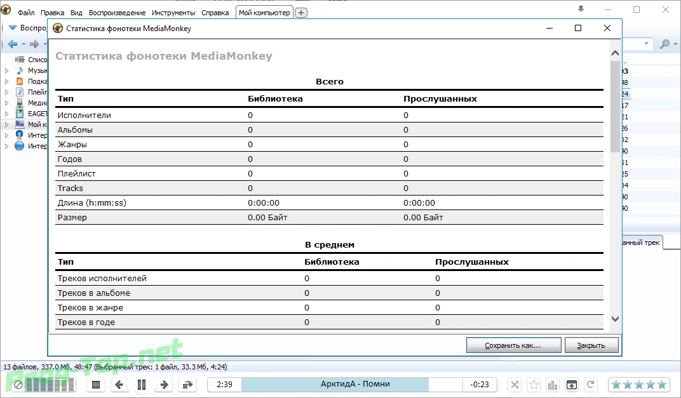Image resolution: width=681 pixels, height=398 pixels.
Task: Close the statistics dialog with X
Action: [607, 28]
